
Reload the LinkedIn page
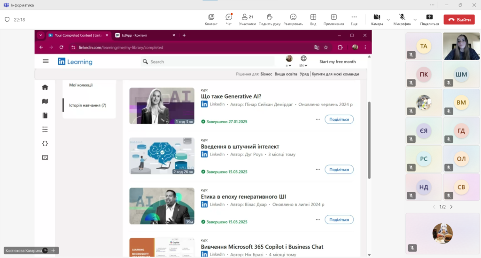coord(62,47)
